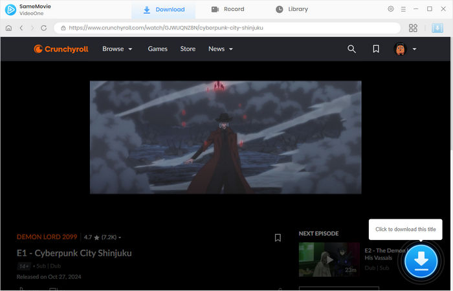Click the video player frame

[225, 137]
